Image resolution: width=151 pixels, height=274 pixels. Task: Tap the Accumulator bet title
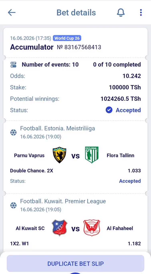[32, 47]
